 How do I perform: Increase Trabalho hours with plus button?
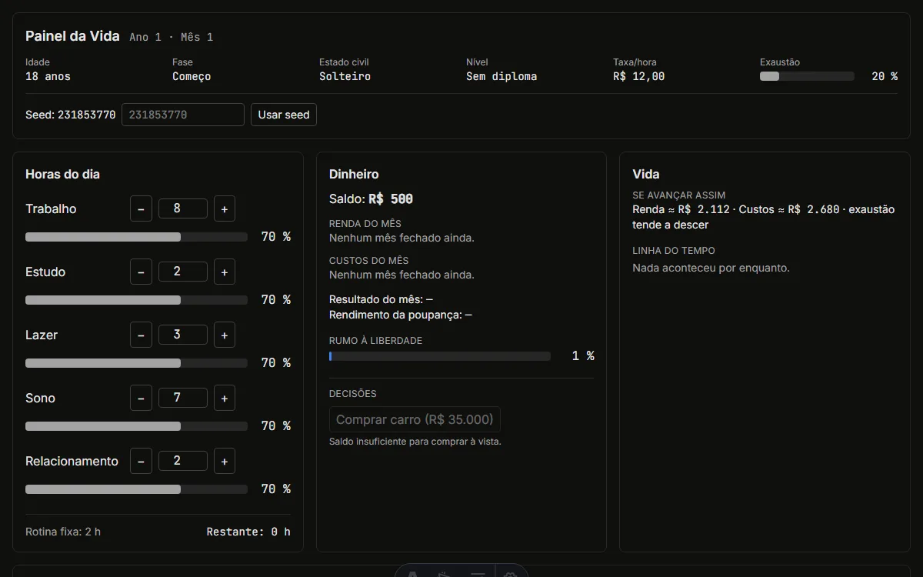pos(225,208)
